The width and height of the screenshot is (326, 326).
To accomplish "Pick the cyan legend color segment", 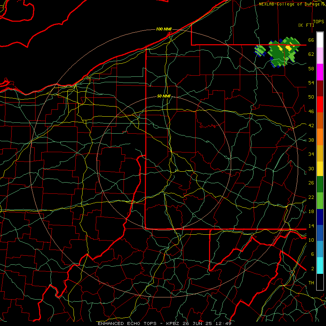I will 320,266.
